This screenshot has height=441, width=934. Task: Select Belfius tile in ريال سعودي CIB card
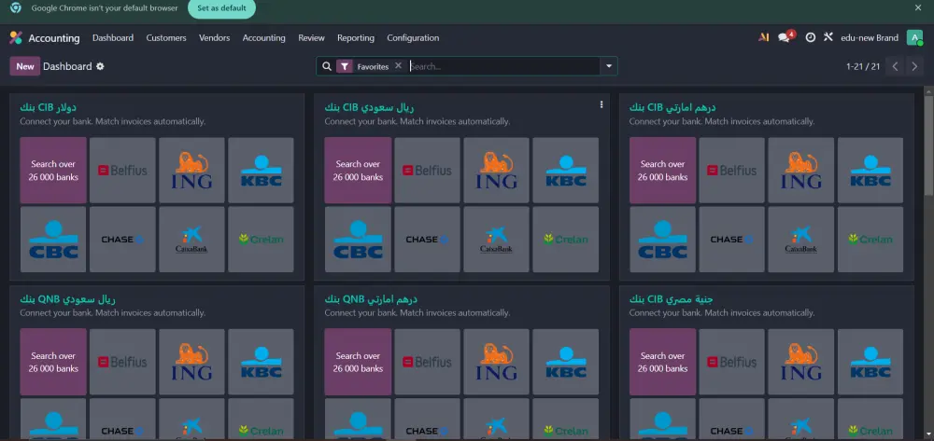(x=428, y=171)
